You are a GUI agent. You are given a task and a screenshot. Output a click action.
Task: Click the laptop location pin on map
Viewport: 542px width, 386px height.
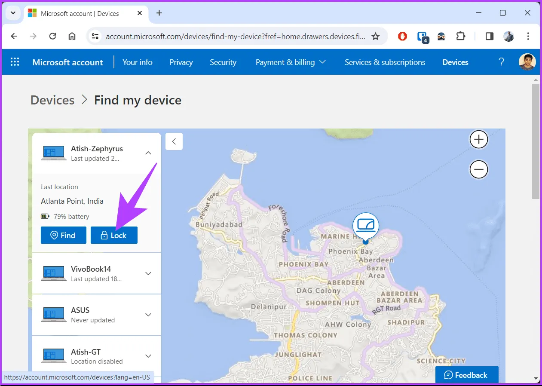click(x=366, y=227)
